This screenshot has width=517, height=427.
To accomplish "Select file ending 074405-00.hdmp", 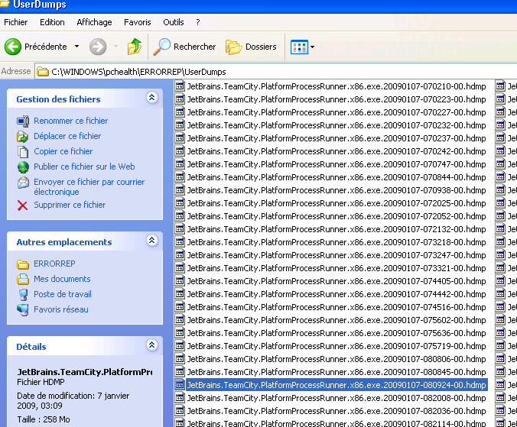I will [337, 282].
